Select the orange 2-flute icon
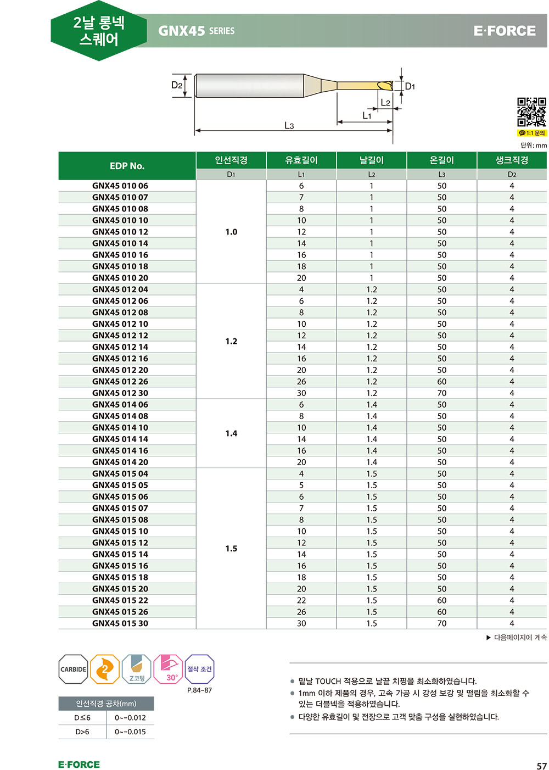This screenshot has width=549, height=770. pyautogui.click(x=104, y=669)
